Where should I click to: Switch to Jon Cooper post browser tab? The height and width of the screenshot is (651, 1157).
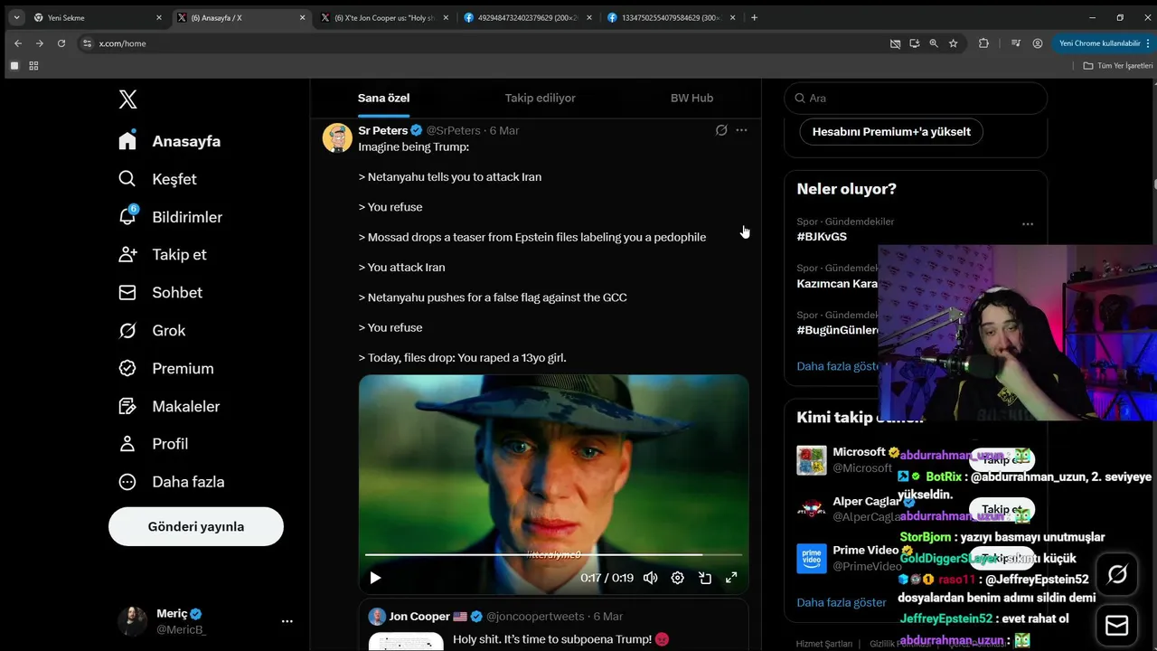coord(385,17)
